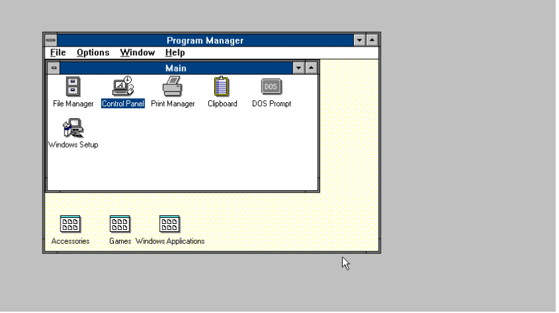The width and height of the screenshot is (559, 313).
Task: Click the 'Accessories' label text
Action: pos(71,241)
